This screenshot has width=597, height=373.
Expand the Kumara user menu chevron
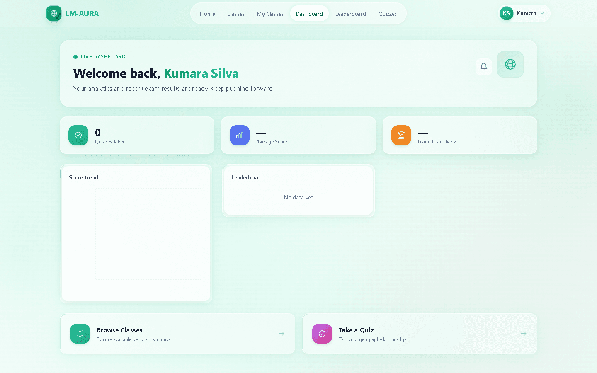pos(542,13)
